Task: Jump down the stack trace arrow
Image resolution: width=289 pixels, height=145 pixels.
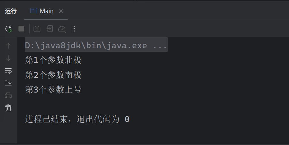Action: 8,58
